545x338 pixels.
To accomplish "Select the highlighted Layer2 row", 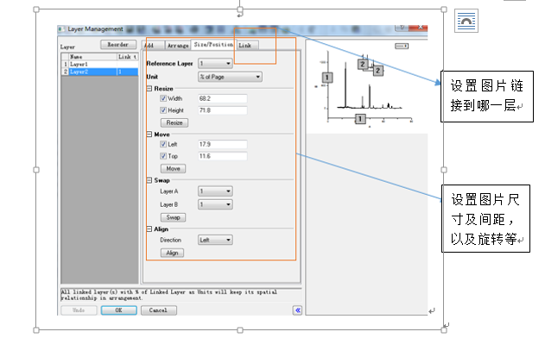I will point(99,72).
